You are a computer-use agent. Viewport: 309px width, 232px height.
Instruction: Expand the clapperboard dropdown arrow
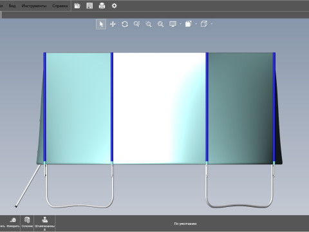coord(196,24)
